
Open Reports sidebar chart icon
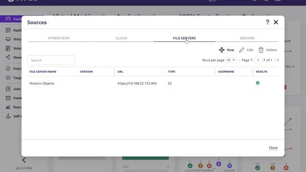tap(8, 107)
